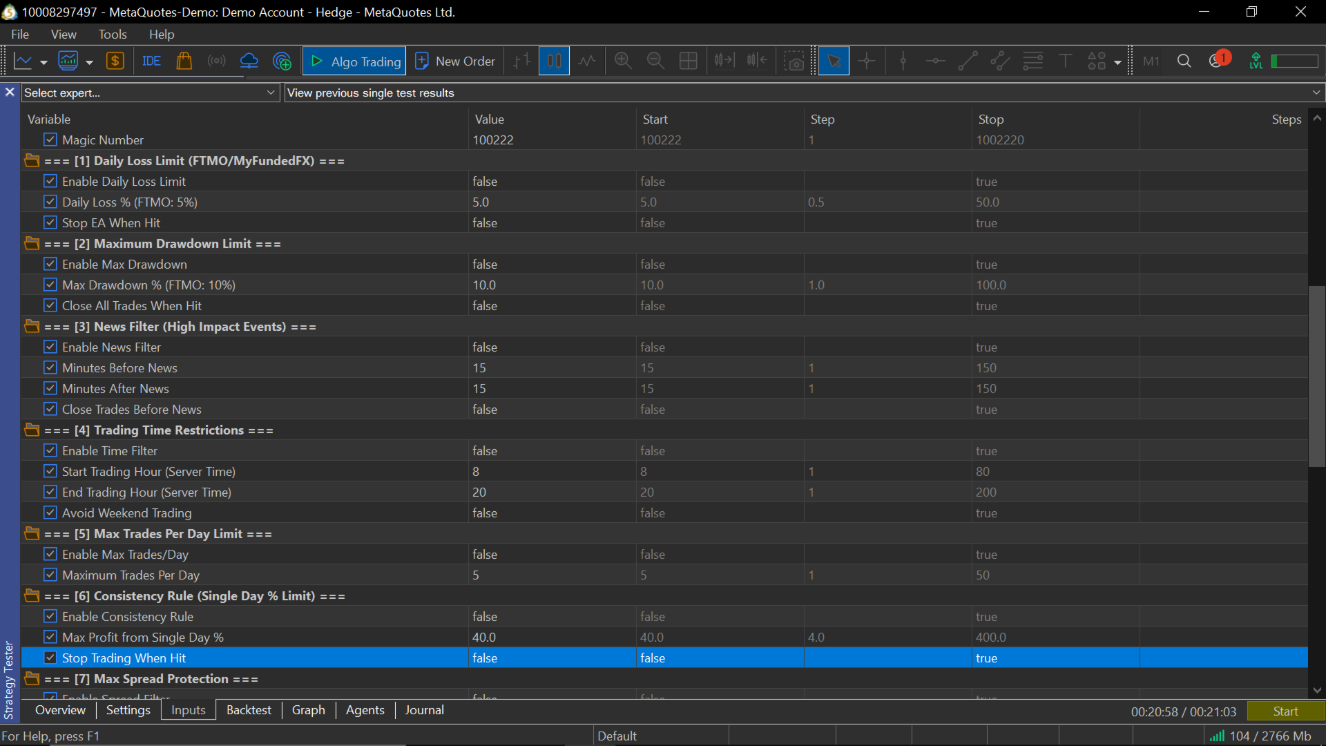Toggle Enable News Filter checkbox
Image resolution: width=1326 pixels, height=746 pixels.
click(50, 347)
